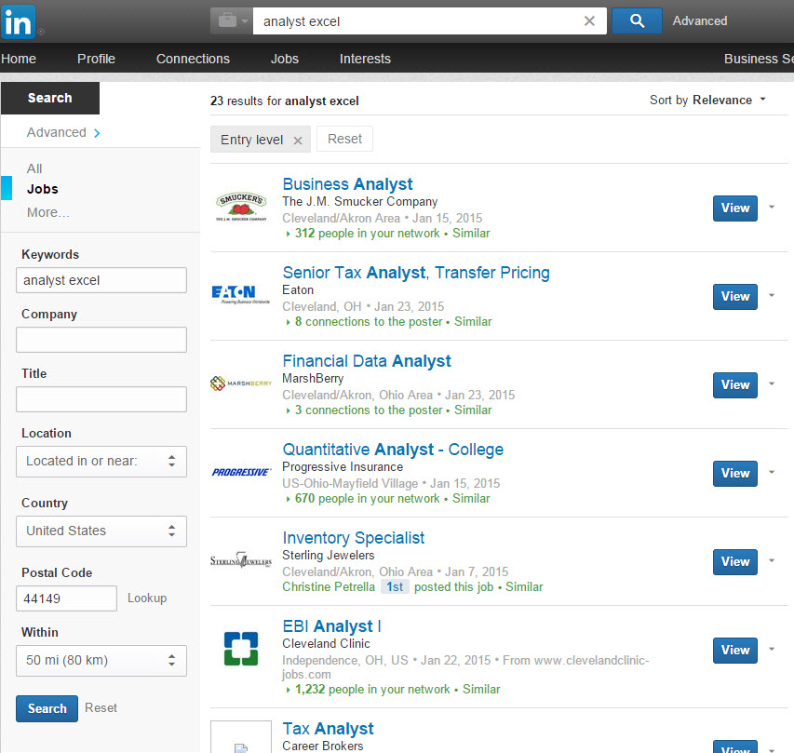Open the Business Services menu
Viewport: 794px width, 753px height.
[759, 59]
